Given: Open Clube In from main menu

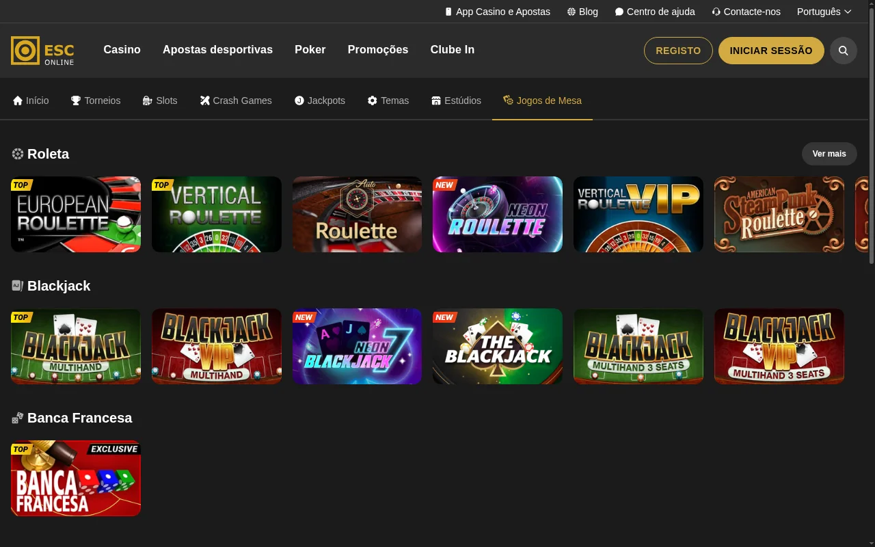Looking at the screenshot, I should pyautogui.click(x=453, y=50).
